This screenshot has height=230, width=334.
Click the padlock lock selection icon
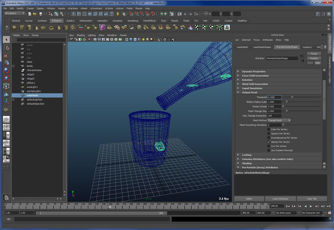tap(118, 14)
